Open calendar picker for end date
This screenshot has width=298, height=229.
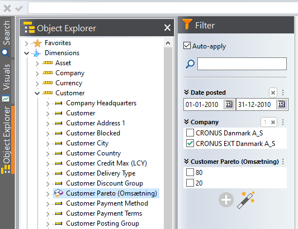pyautogui.click(x=281, y=104)
